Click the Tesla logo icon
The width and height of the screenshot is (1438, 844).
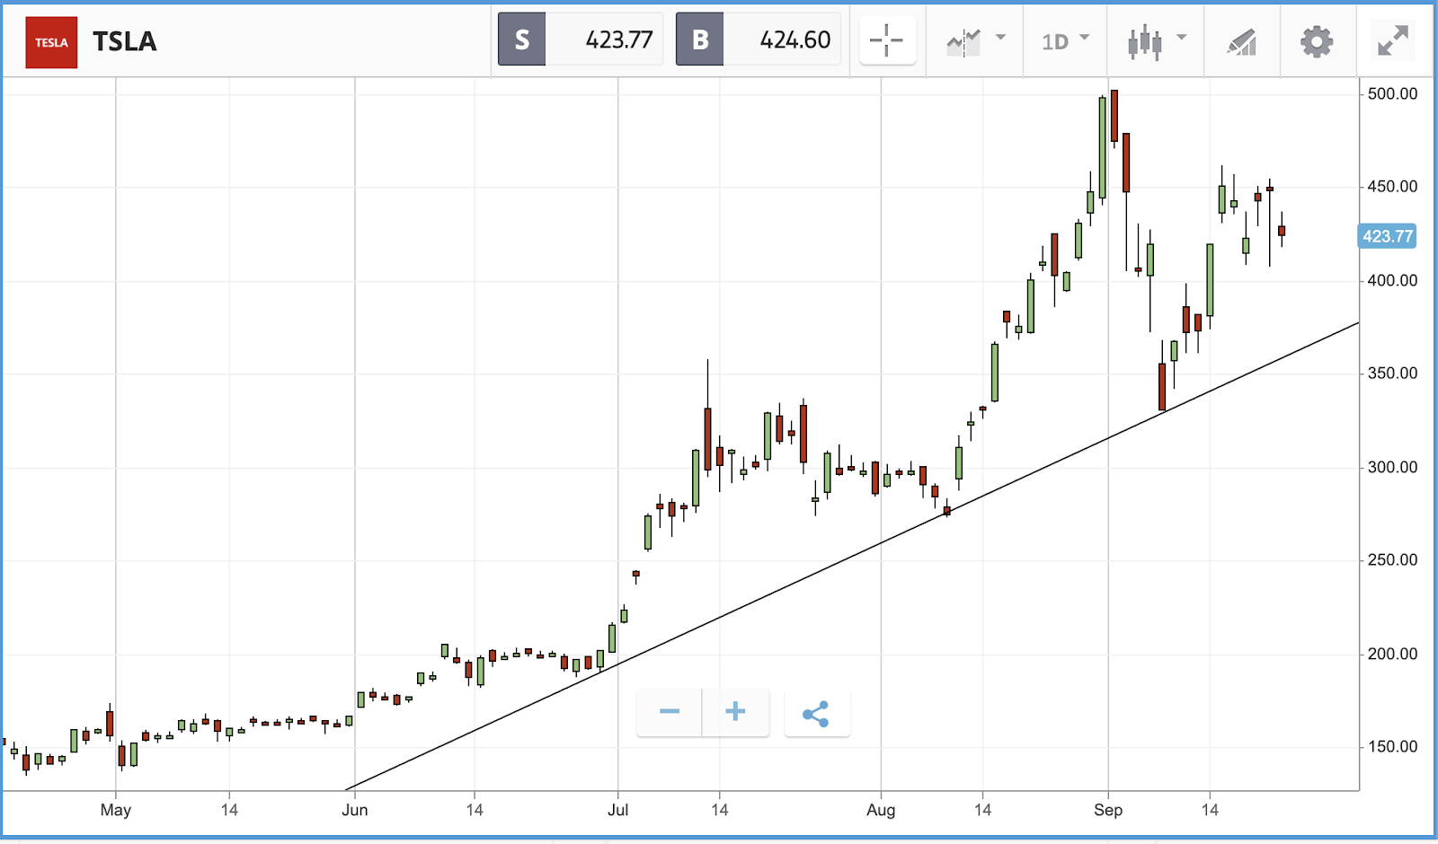(51, 42)
